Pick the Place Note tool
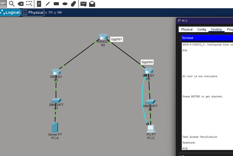This screenshot has width=233, height=156. click(x=39, y=4)
